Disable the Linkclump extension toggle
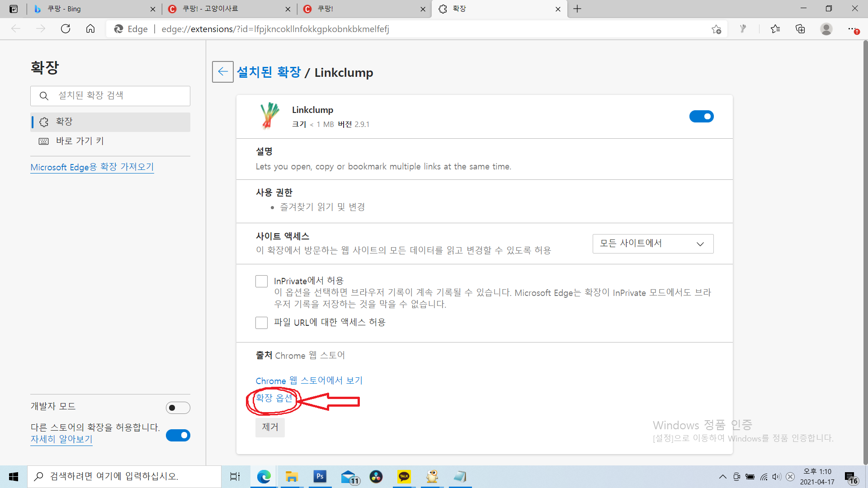 point(701,117)
